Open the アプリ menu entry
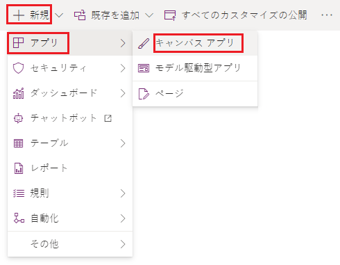Viewport: 340px width, 265px height. coord(70,43)
